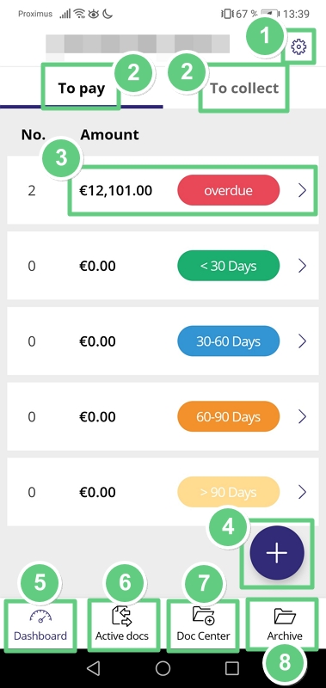Open Doc Center folder icon
326x688 pixels.
point(203,615)
